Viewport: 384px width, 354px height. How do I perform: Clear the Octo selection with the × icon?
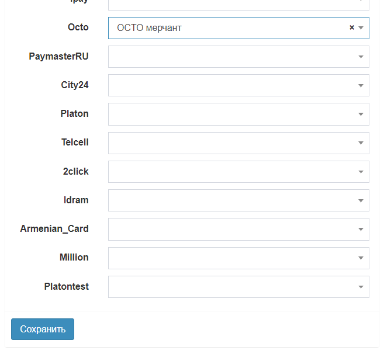(x=352, y=27)
